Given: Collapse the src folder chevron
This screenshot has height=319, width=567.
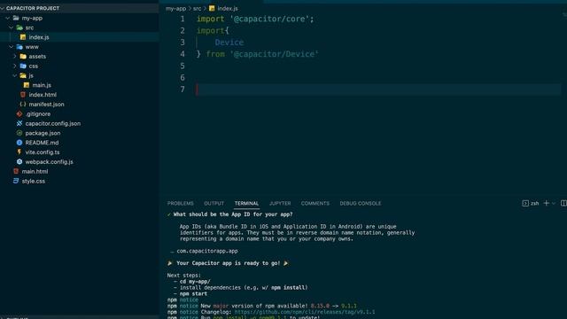Looking at the screenshot, I should 12,27.
